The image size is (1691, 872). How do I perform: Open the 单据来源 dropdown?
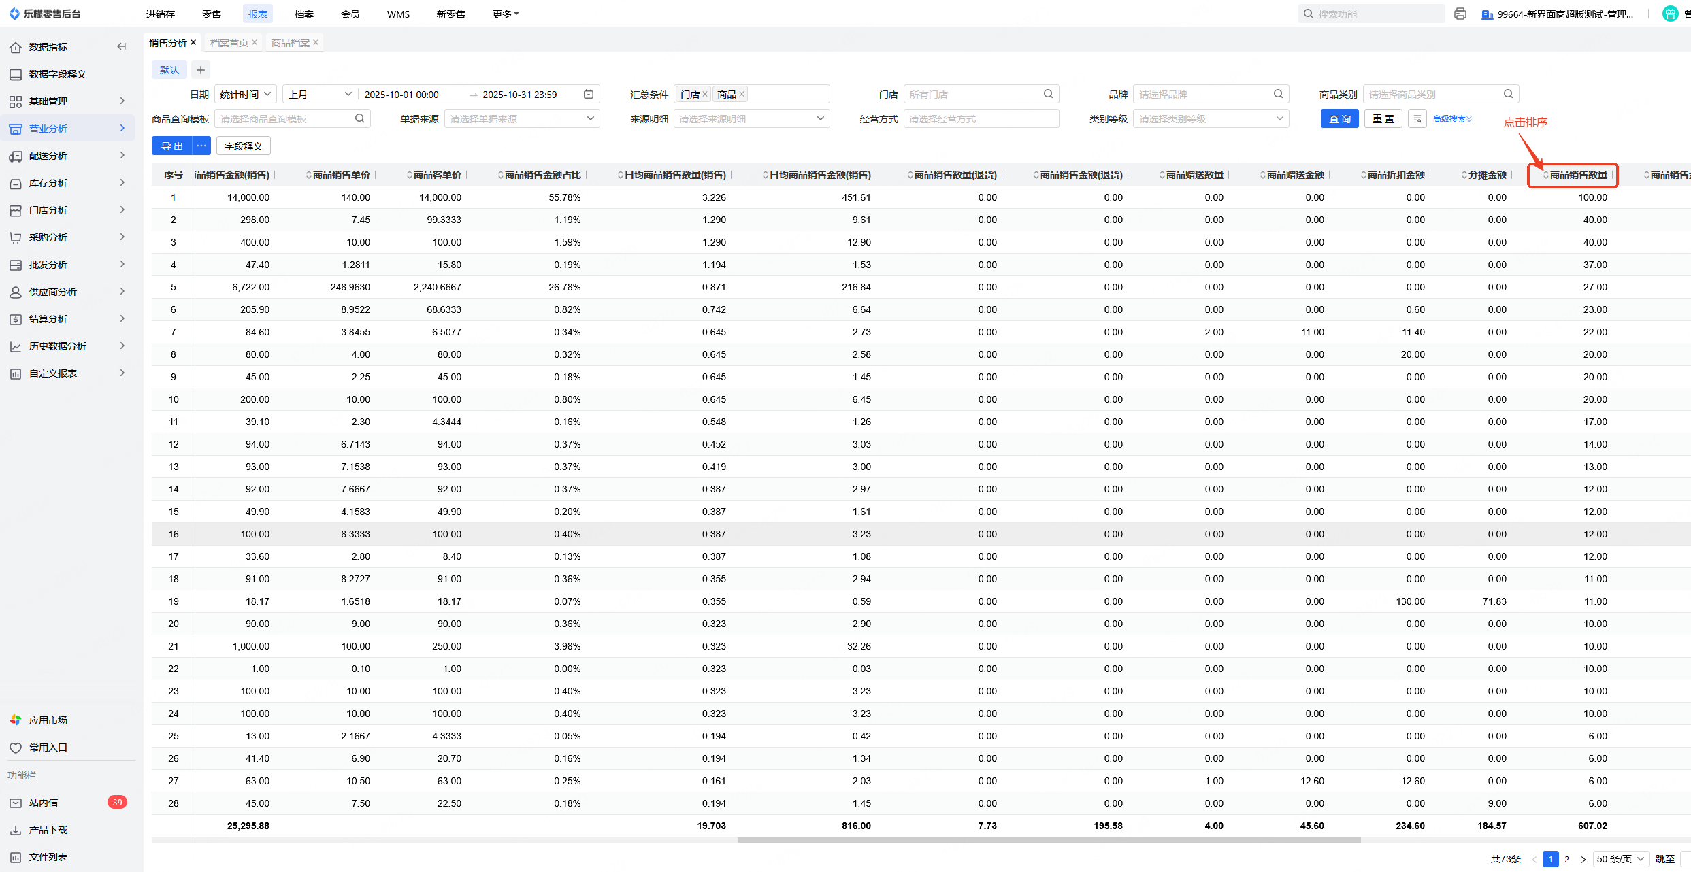coord(521,119)
